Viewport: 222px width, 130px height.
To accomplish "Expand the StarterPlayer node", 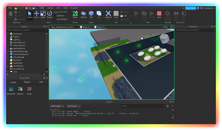I will coord(8,66).
